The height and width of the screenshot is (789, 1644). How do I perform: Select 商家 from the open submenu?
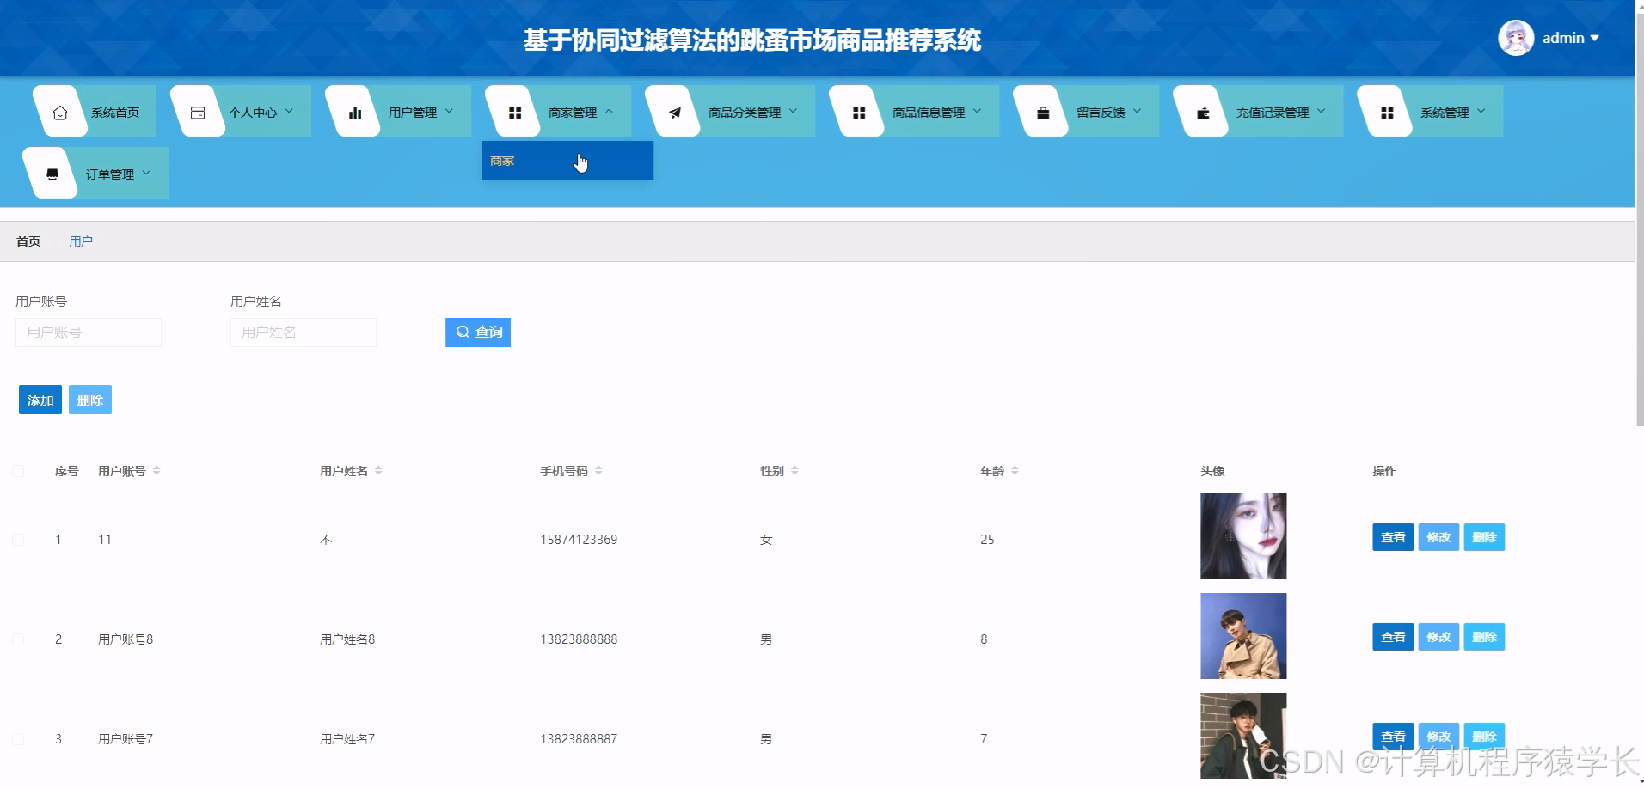click(x=503, y=160)
